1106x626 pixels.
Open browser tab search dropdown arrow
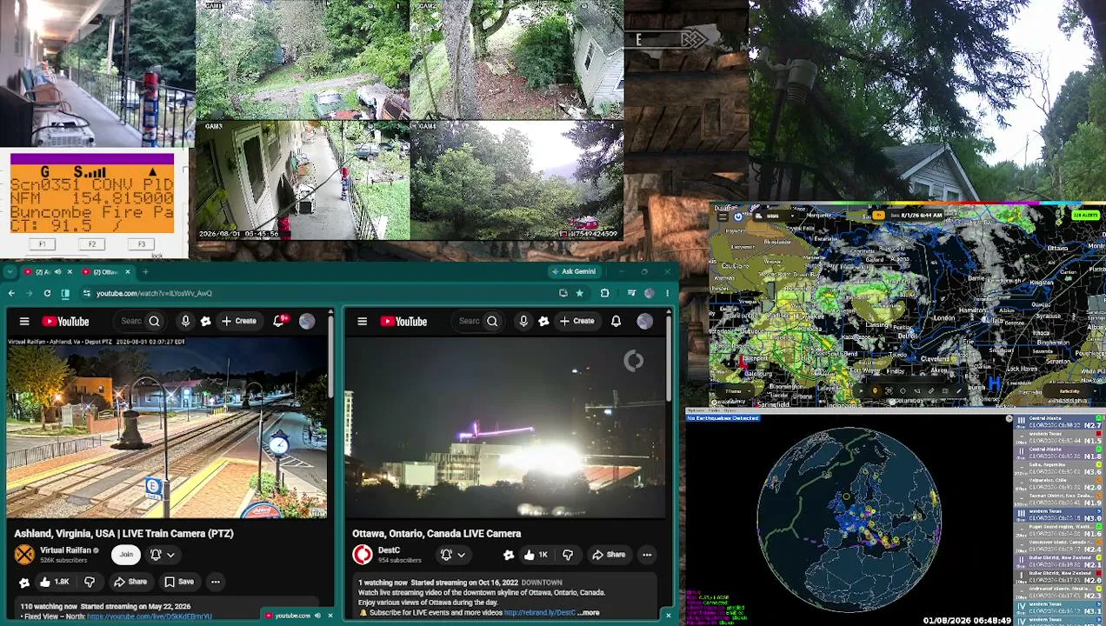(10, 272)
